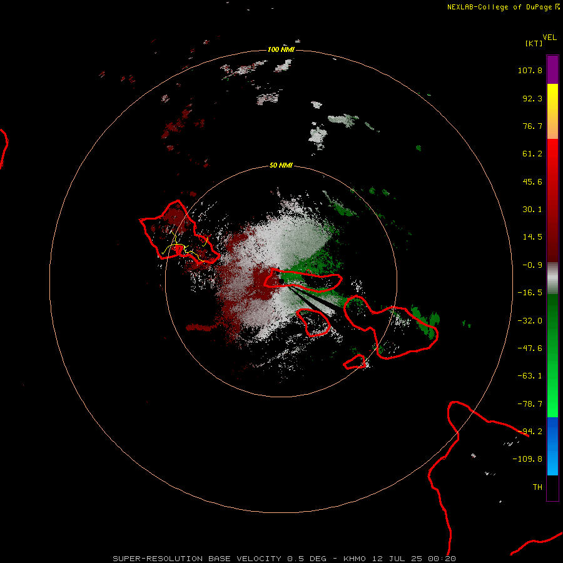Click the VEL legend title
This screenshot has width=563, height=563.
pos(549,38)
